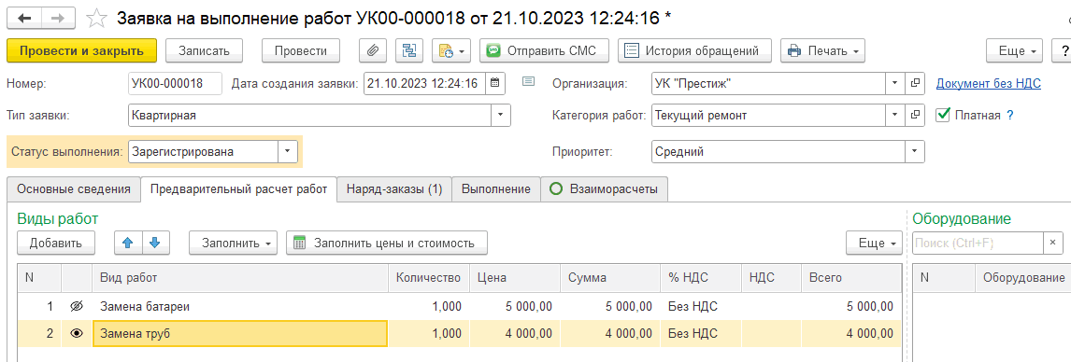1071x362 pixels.
Task: Expand the Статус выполнения dropdown
Action: pyautogui.click(x=288, y=152)
